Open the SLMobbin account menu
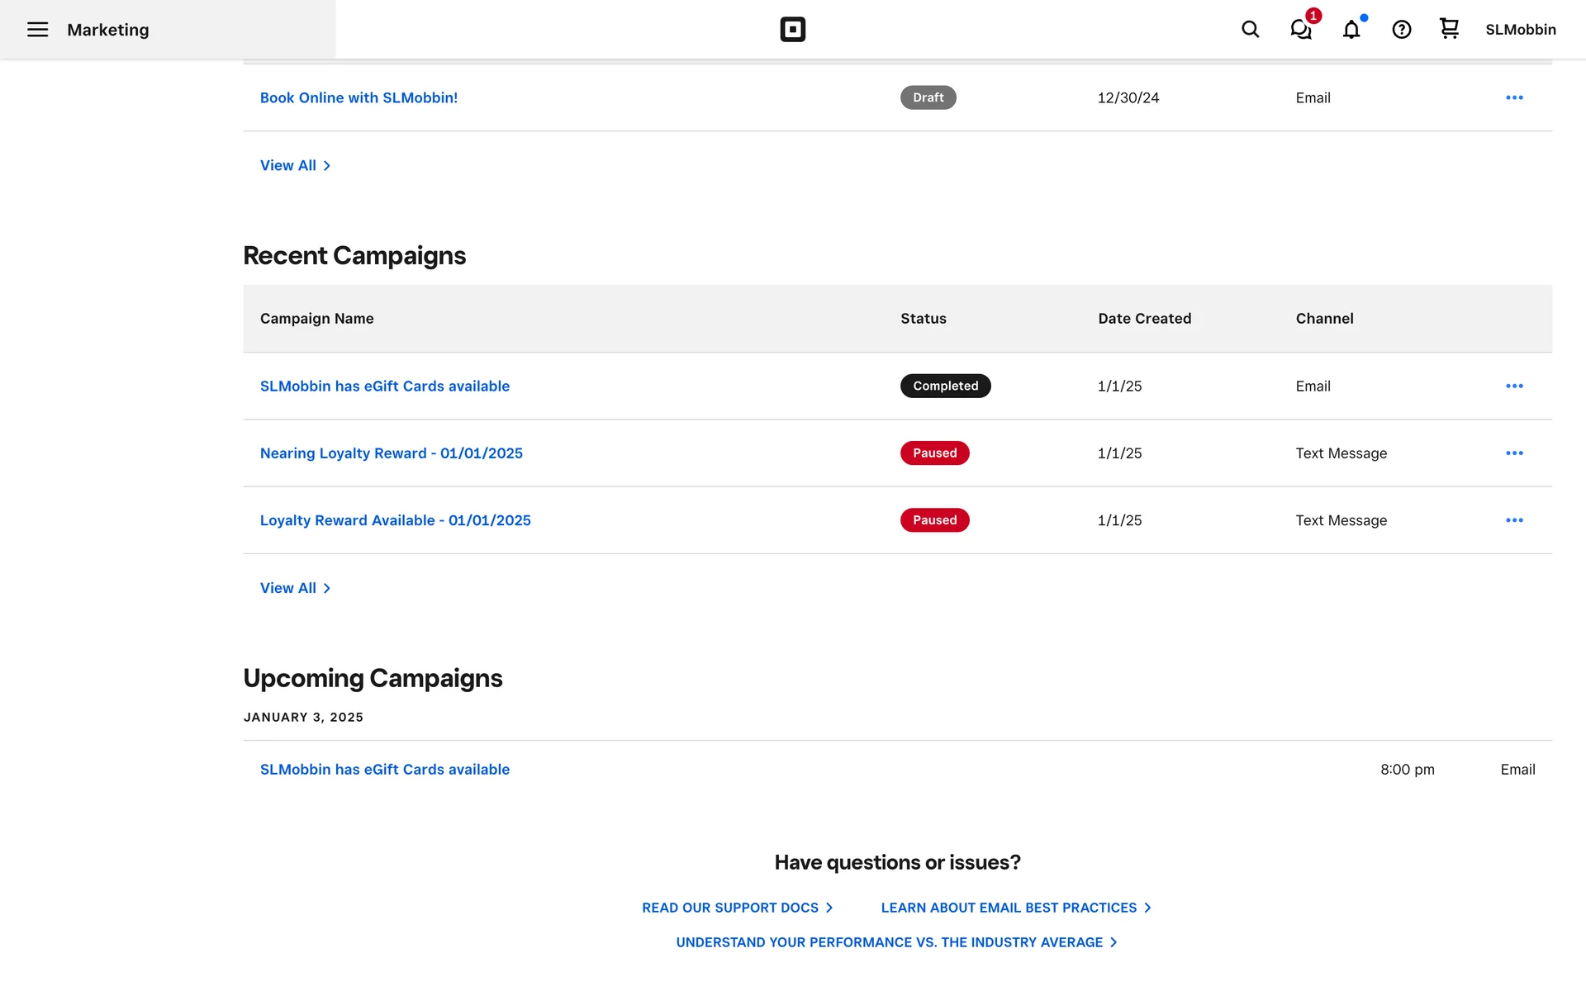This screenshot has height=991, width=1586. click(1520, 30)
